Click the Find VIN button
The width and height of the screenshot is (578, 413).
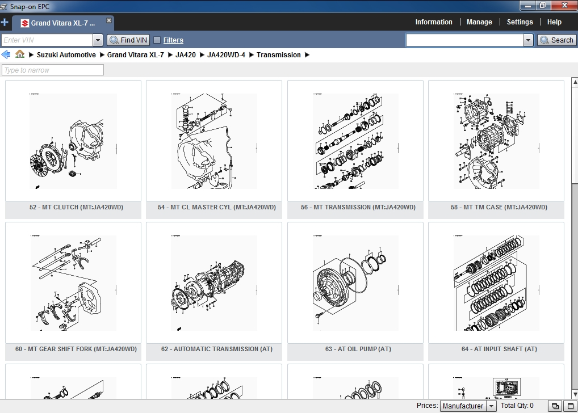tap(128, 40)
